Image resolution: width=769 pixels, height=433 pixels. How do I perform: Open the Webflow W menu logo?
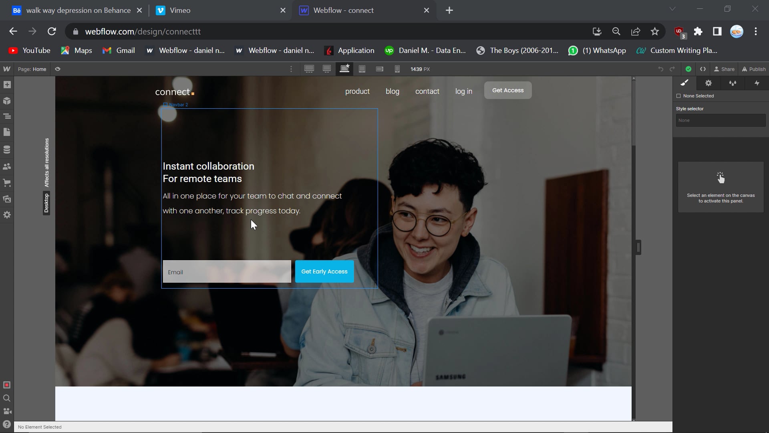(7, 69)
